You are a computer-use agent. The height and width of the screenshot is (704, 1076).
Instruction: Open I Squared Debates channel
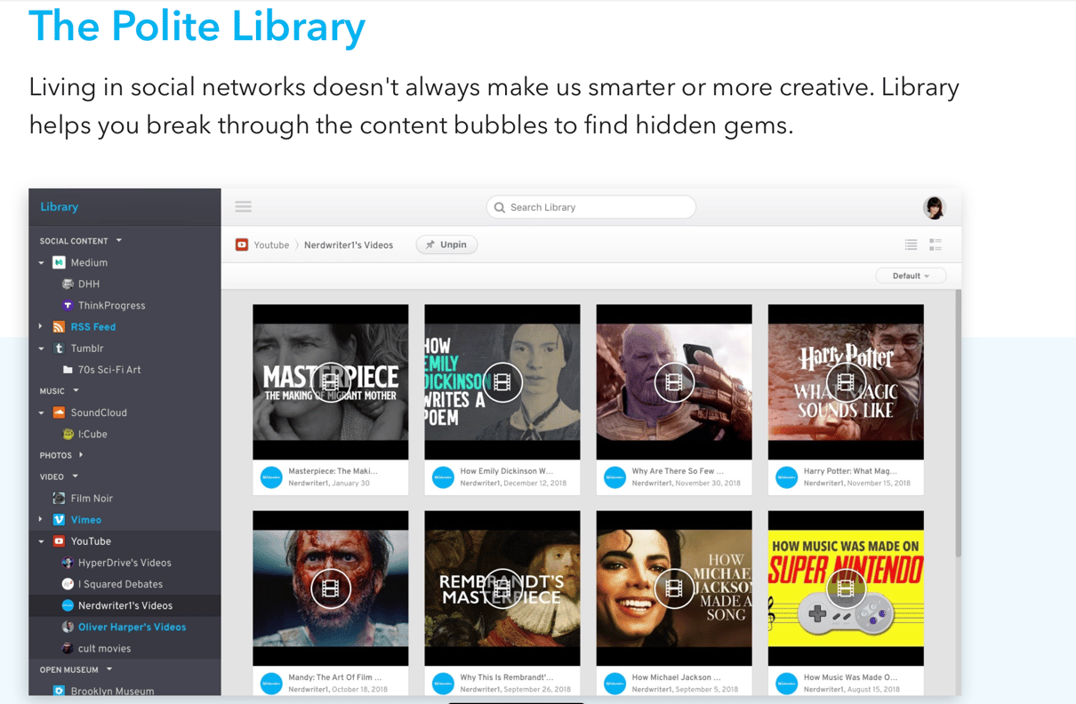coord(120,584)
